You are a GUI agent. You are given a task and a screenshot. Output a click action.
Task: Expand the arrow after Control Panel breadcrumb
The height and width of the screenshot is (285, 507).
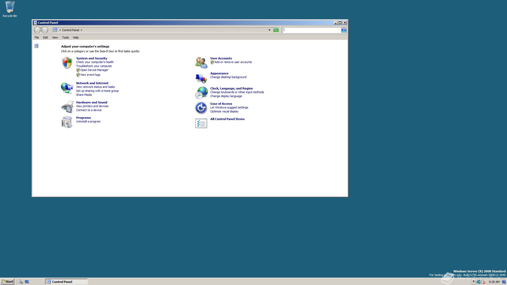click(x=81, y=30)
